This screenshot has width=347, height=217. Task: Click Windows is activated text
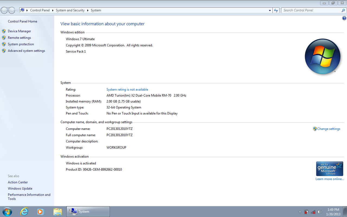coord(81,163)
